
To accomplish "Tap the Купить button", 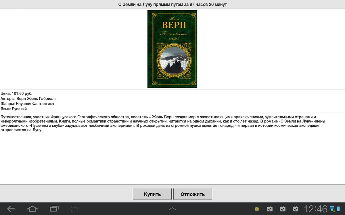I will tap(152, 194).
